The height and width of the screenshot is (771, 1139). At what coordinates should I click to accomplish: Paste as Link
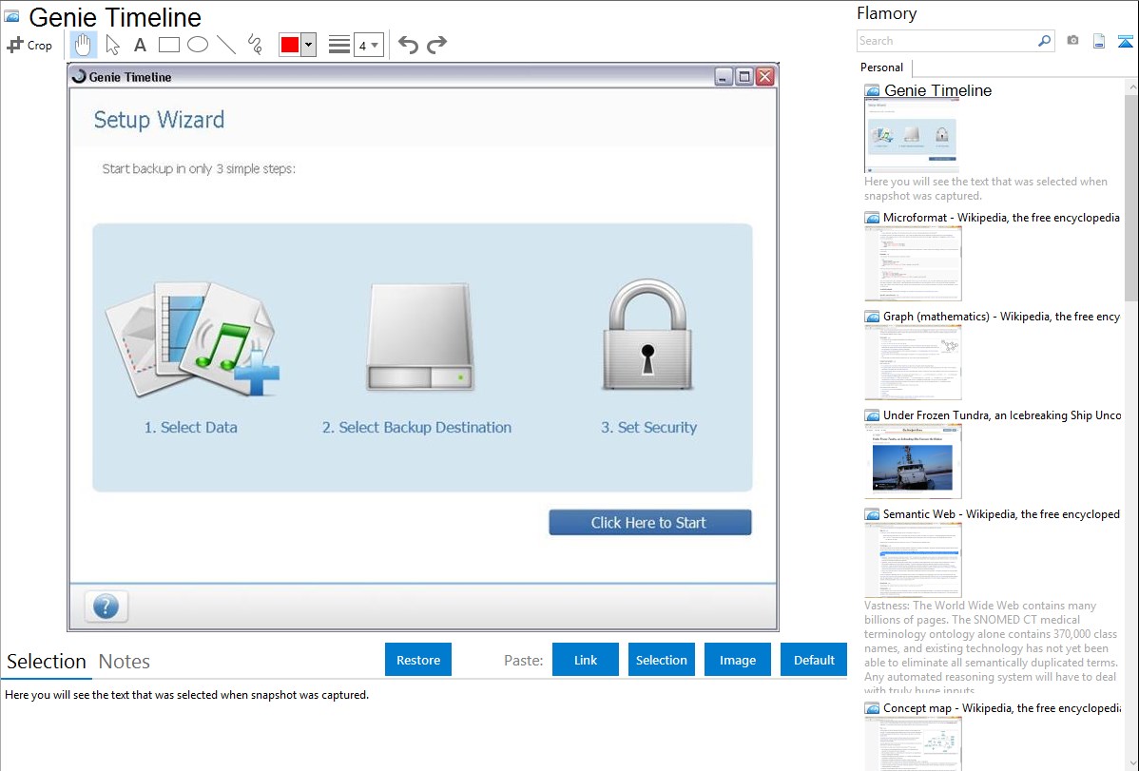586,660
